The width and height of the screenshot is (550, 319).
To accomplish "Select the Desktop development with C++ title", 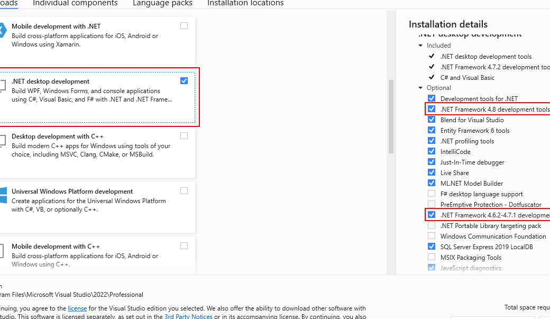I will 58,136.
